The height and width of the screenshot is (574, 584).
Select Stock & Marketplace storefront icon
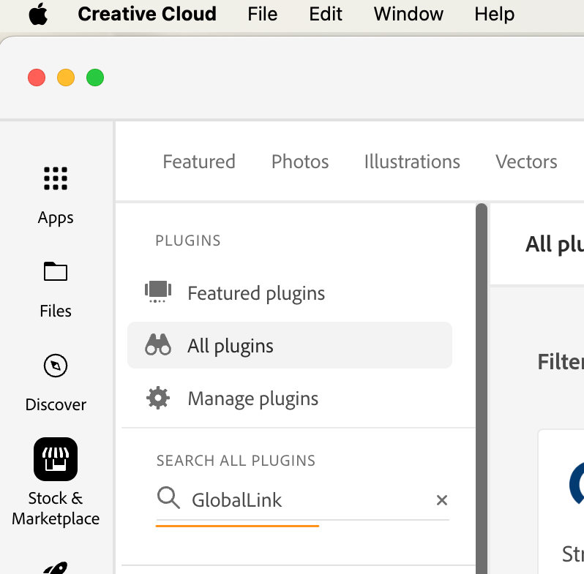pos(56,459)
